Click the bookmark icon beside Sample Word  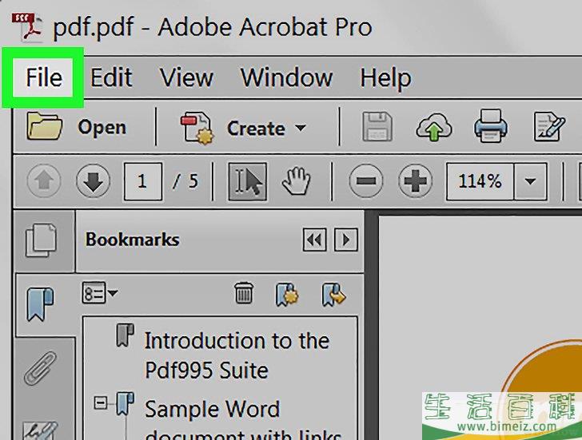125,403
